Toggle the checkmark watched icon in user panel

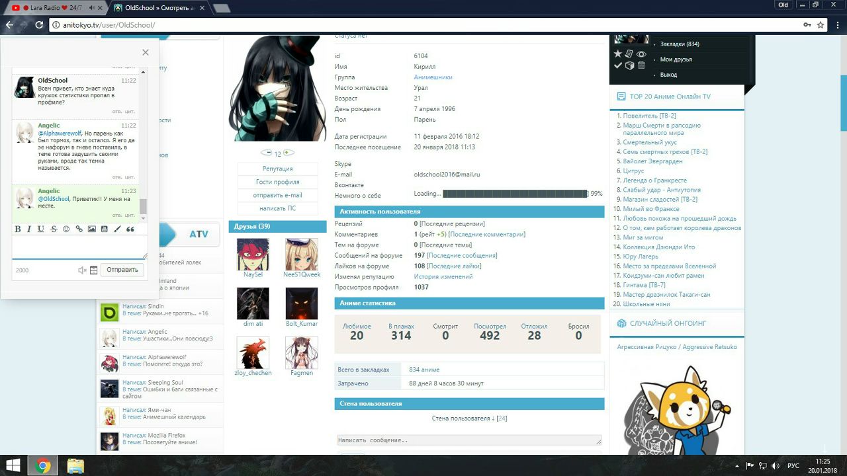[618, 65]
